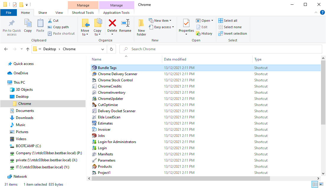Select Chrome Delivery Scanner shortcut
Image resolution: width=326 pixels, height=188 pixels.
coord(117,74)
